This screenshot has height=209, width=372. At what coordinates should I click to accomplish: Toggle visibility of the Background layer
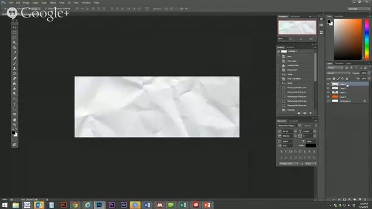(x=328, y=101)
